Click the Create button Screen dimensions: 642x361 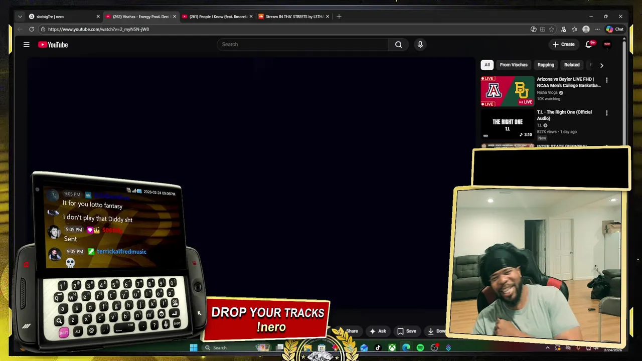(563, 45)
